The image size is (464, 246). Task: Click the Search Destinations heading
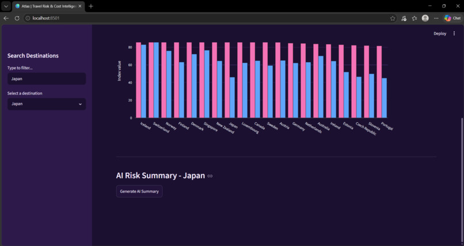pyautogui.click(x=33, y=56)
